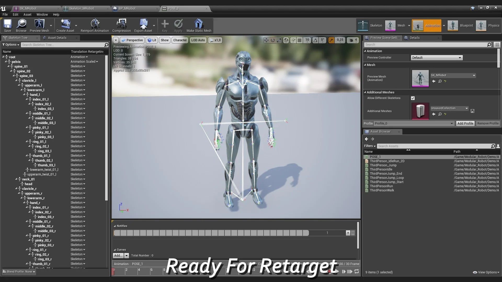Toggle scale snapping orange button
502x282 pixels.
pyautogui.click(x=331, y=40)
